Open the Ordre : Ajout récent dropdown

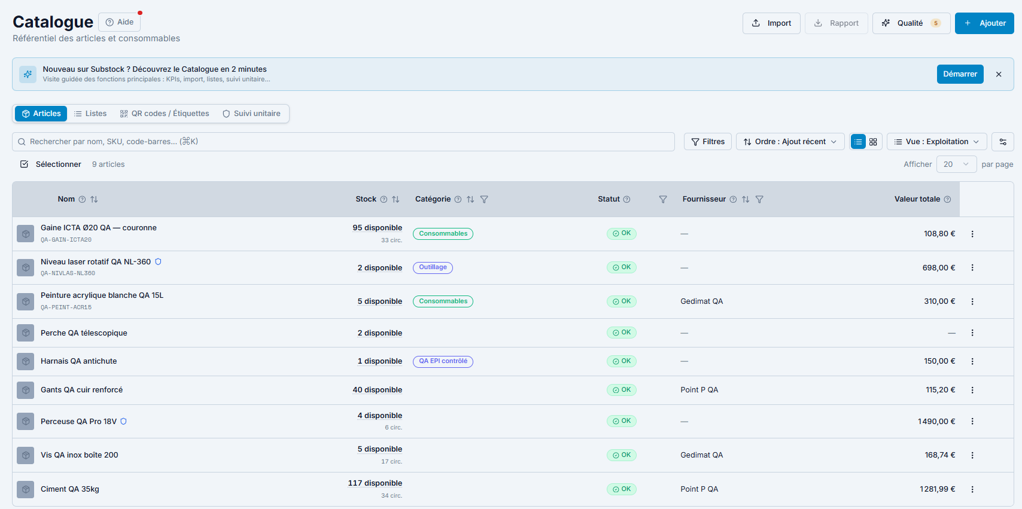point(790,142)
